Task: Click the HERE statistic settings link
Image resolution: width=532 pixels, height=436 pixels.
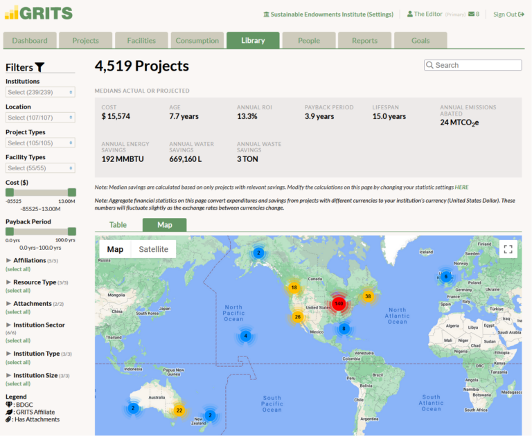Action: click(461, 187)
